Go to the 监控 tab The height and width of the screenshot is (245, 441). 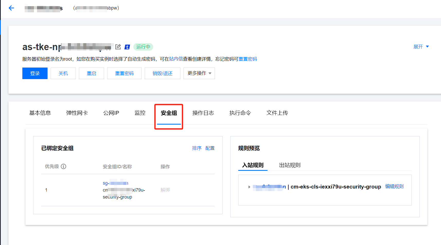tap(140, 113)
